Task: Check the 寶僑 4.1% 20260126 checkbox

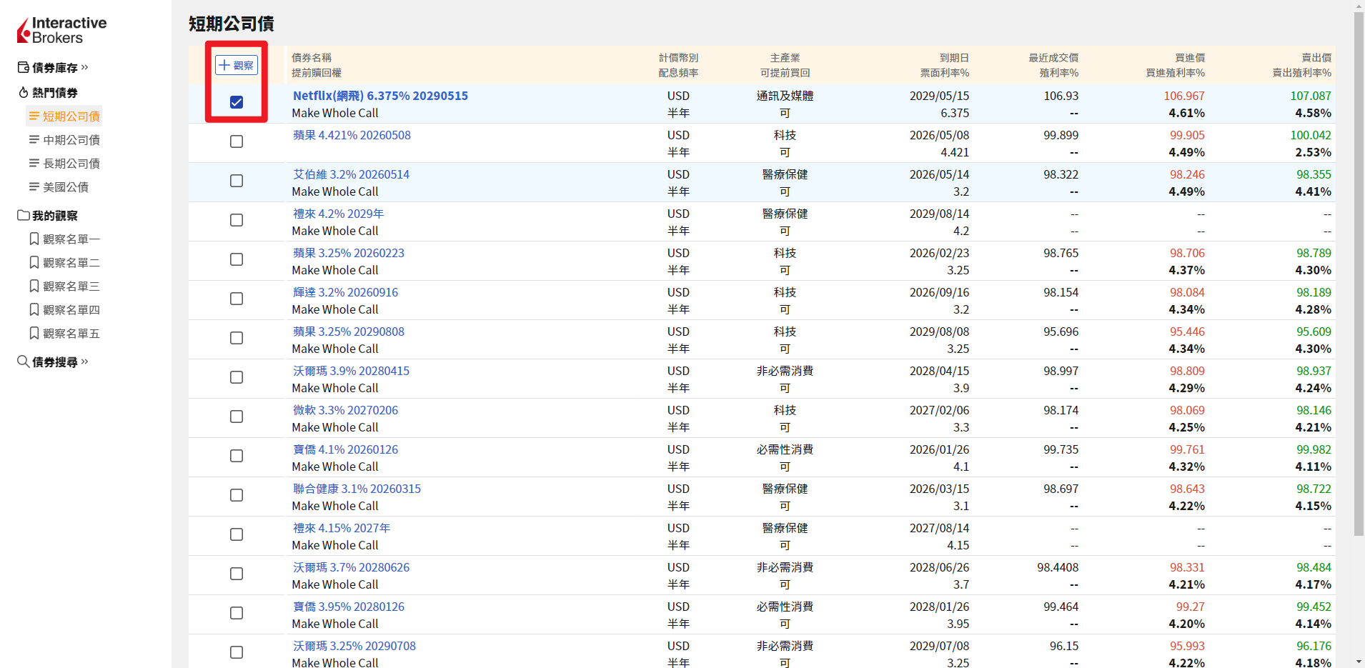Action: pyautogui.click(x=237, y=456)
